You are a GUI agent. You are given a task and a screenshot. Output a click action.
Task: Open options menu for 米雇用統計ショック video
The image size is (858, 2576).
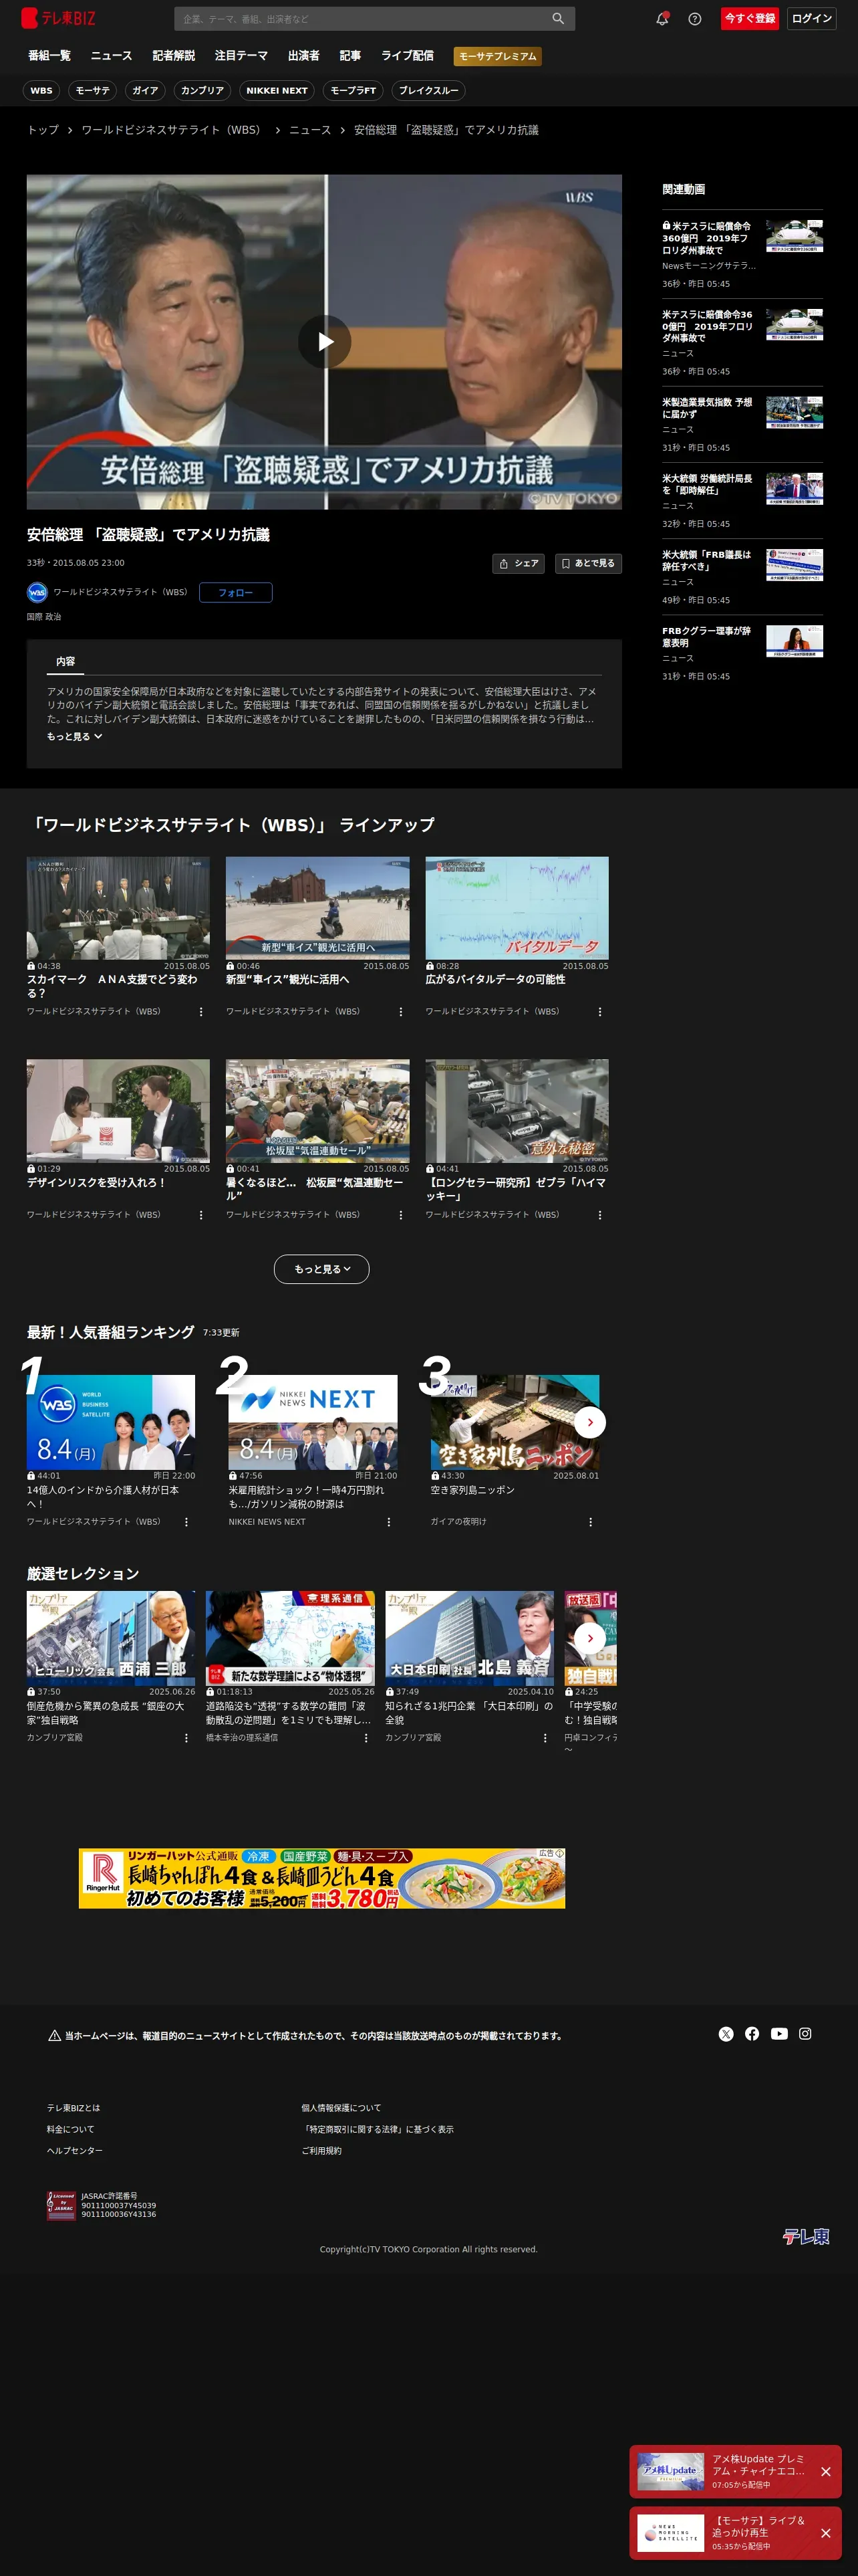(x=388, y=1522)
